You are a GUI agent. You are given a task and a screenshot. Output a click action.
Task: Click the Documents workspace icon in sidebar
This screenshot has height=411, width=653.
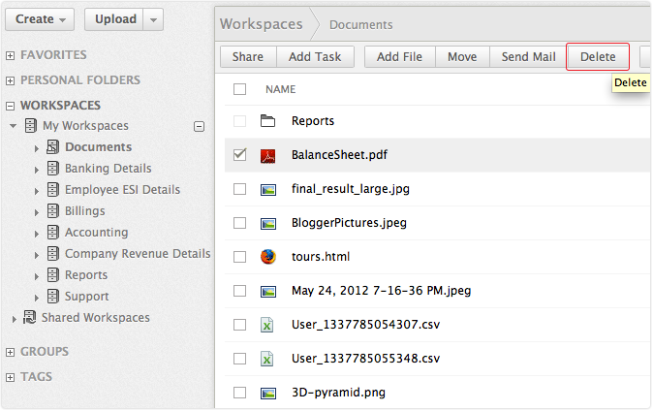[52, 146]
